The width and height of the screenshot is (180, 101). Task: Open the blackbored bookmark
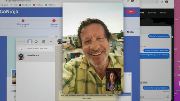(25, 5)
